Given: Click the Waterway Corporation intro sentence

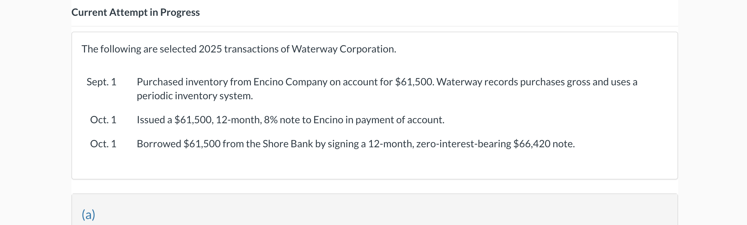Looking at the screenshot, I should [239, 49].
